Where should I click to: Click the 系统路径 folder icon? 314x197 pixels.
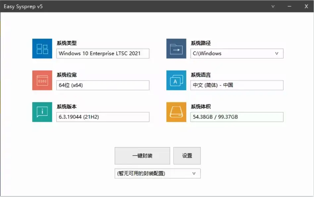176,49
